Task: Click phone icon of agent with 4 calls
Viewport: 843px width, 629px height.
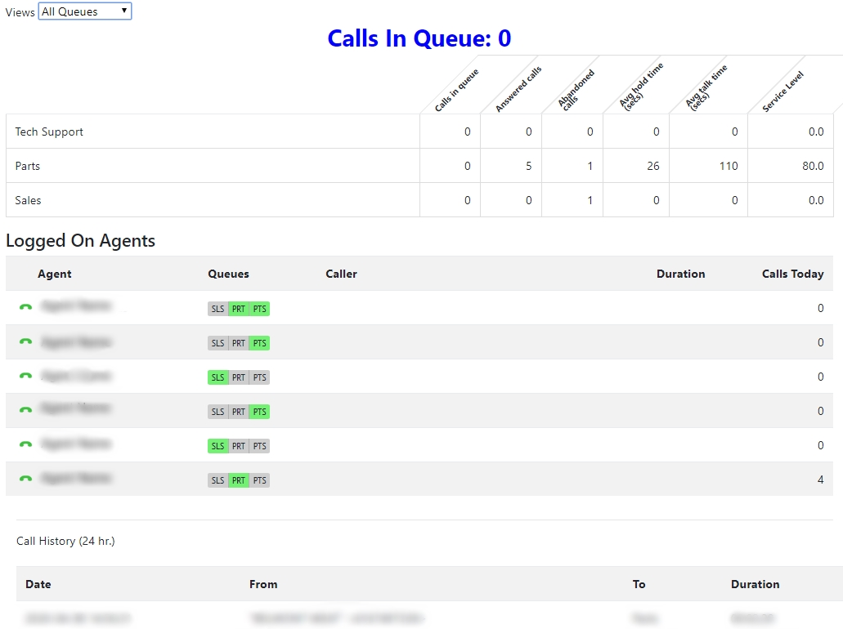Action: 26,479
